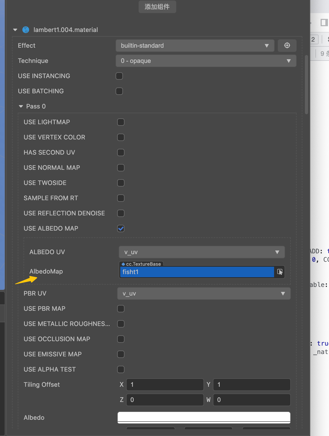Click the lambert1.004 material icon
The height and width of the screenshot is (436, 329).
pos(26,30)
